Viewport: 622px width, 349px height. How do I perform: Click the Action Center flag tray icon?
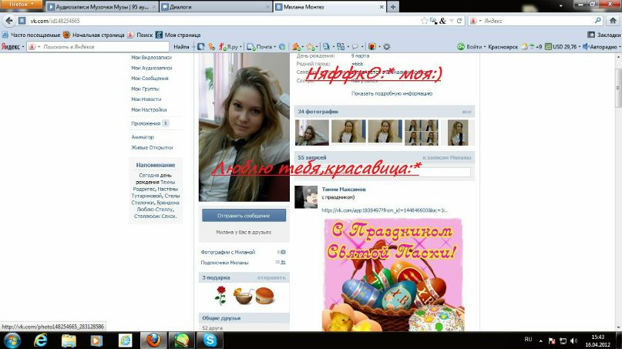click(x=551, y=341)
